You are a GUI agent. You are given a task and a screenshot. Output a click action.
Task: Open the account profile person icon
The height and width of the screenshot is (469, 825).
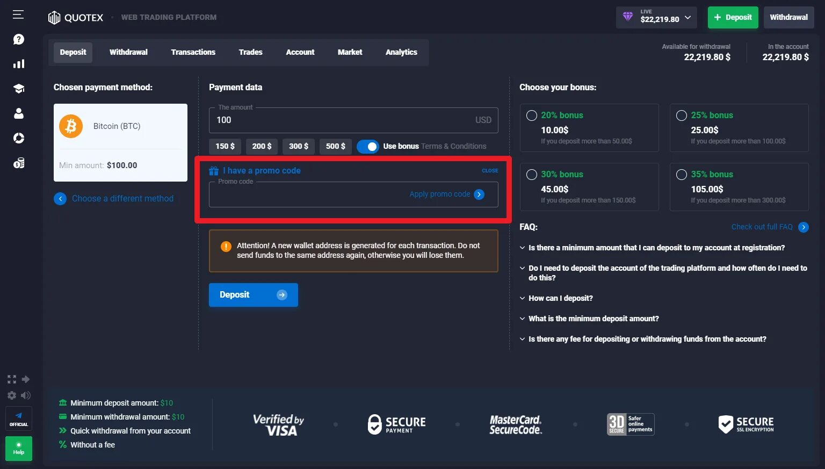[18, 113]
